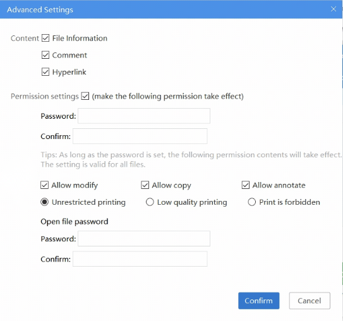Uncheck the File Information checkbox
The width and height of the screenshot is (343, 321).
[x=45, y=38]
